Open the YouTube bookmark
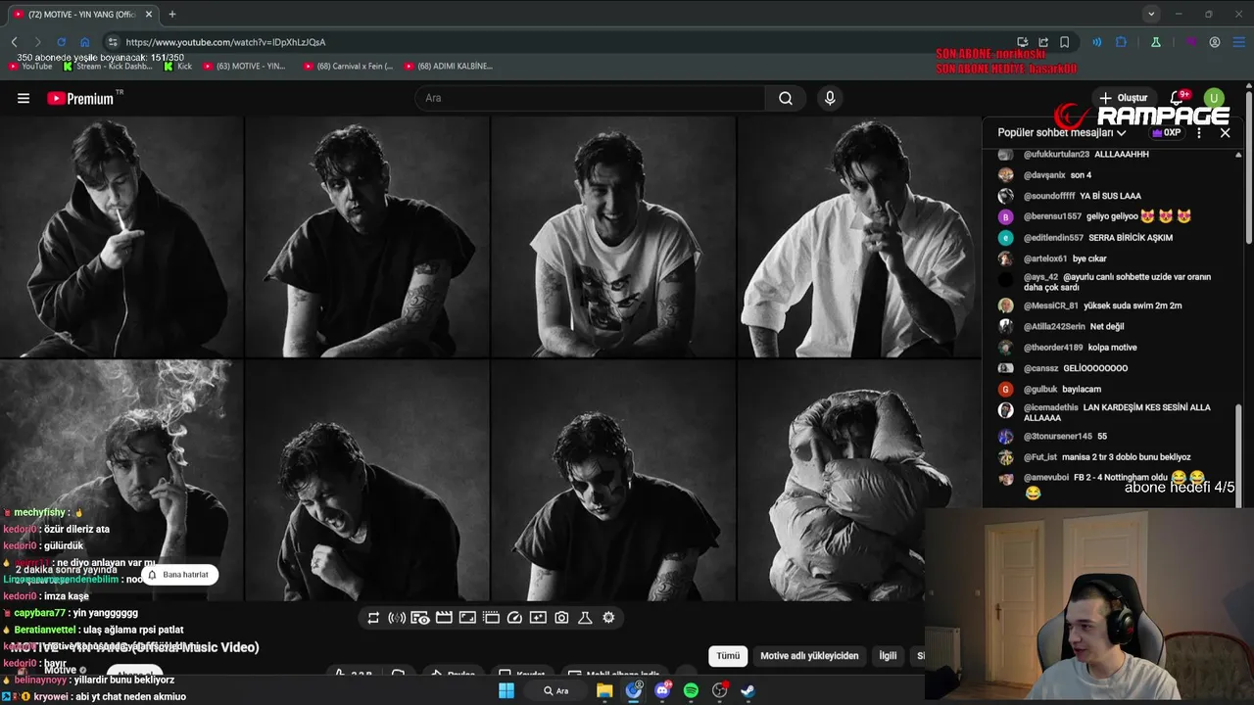Screen dimensions: 1254x705 click(x=30, y=67)
